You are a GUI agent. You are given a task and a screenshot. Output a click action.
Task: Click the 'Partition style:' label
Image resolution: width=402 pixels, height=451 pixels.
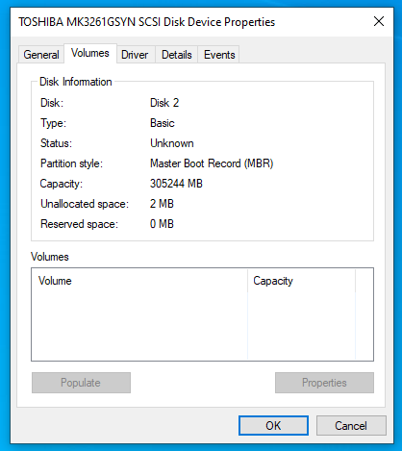tap(71, 163)
